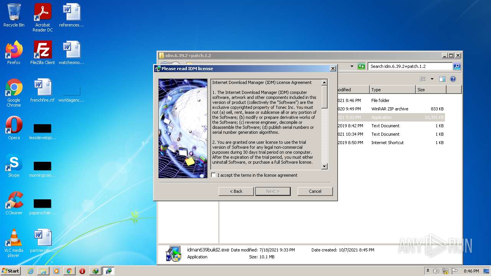Launch Windows Media Player from the taskbar
491x276 pixels.
(x=56, y=271)
